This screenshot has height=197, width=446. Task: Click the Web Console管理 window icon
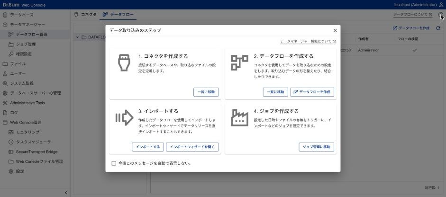5,123
